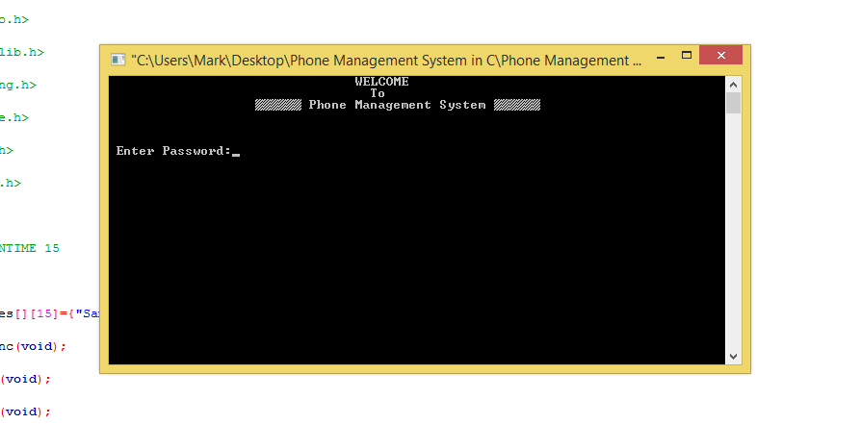861x424 pixels.
Task: Click the Phone Management System heading
Action: [397, 105]
